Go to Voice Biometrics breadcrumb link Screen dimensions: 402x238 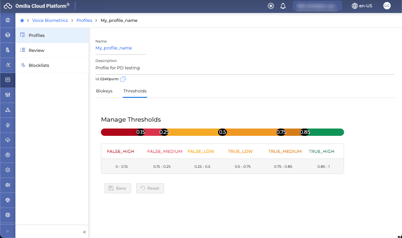pos(50,20)
